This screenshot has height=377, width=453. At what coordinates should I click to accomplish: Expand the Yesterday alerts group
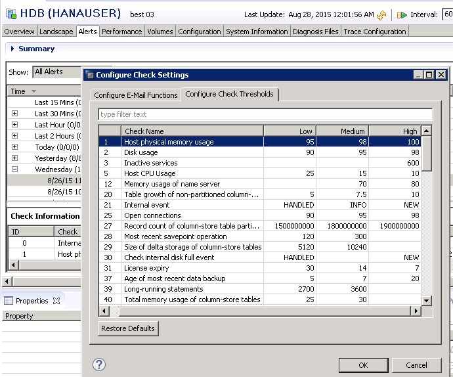click(14, 158)
